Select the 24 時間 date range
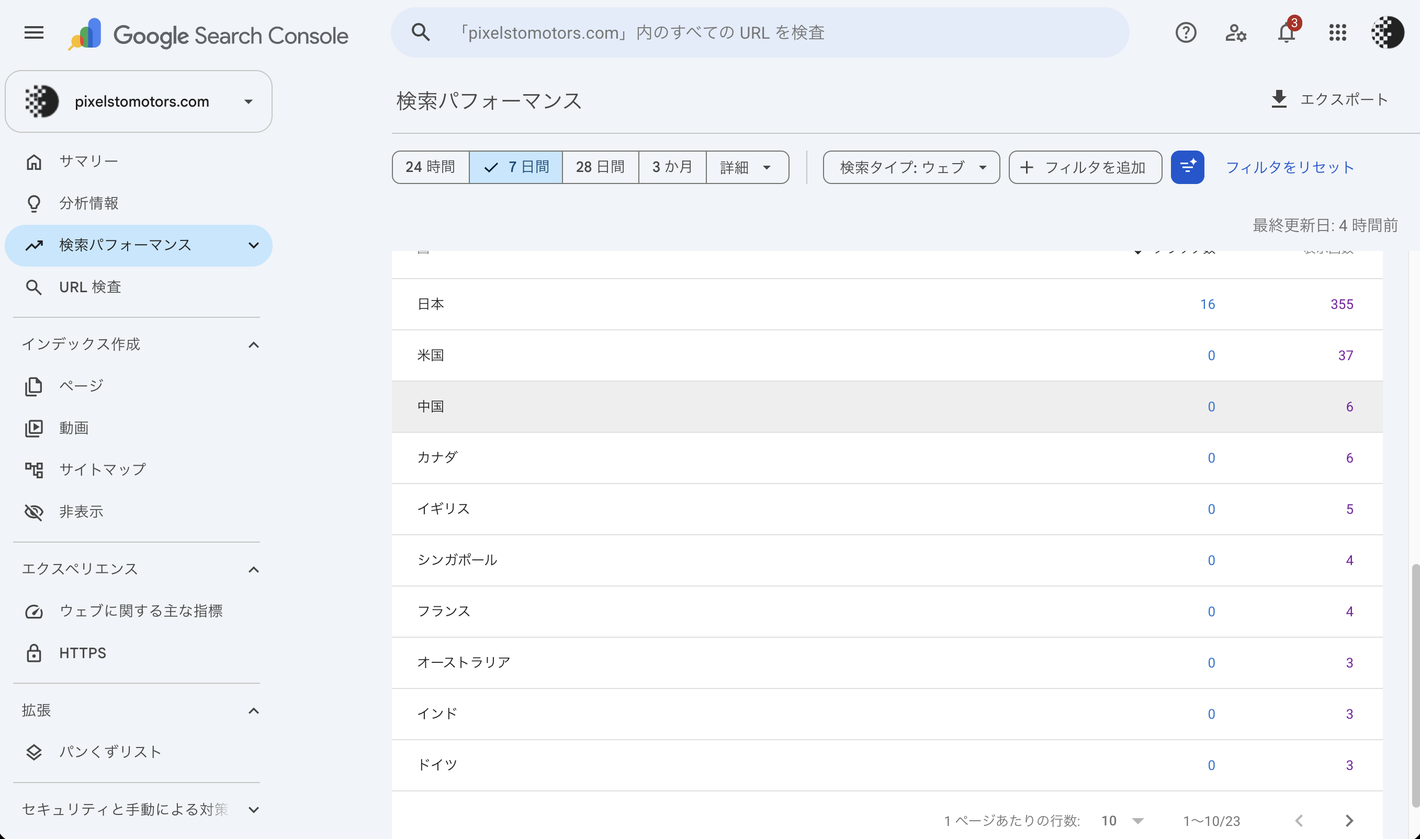Viewport: 1420px width, 839px height. [x=431, y=167]
